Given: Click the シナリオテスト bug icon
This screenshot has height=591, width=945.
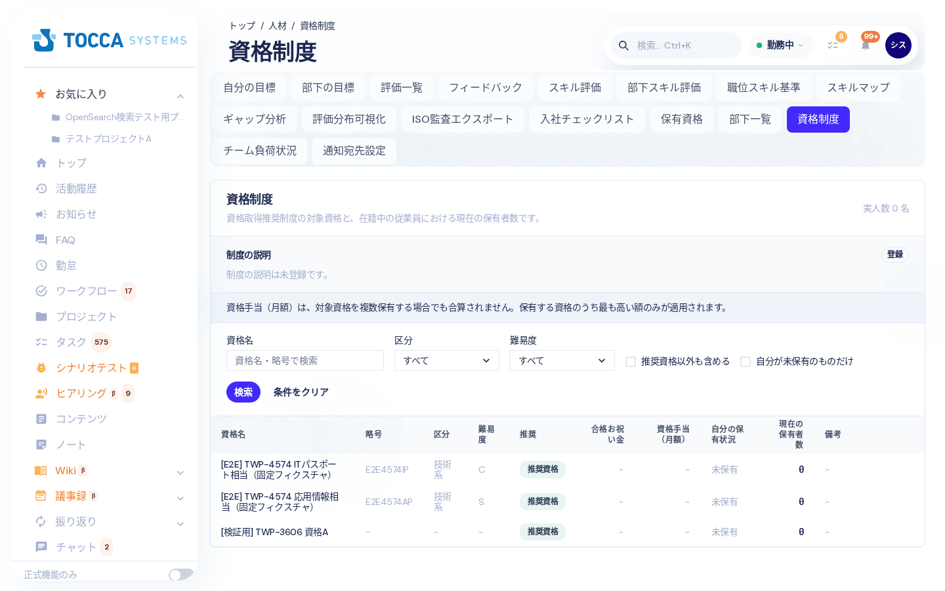Looking at the screenshot, I should [x=41, y=368].
